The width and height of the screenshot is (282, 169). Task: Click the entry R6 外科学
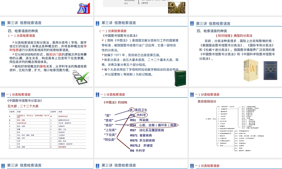click(137, 150)
